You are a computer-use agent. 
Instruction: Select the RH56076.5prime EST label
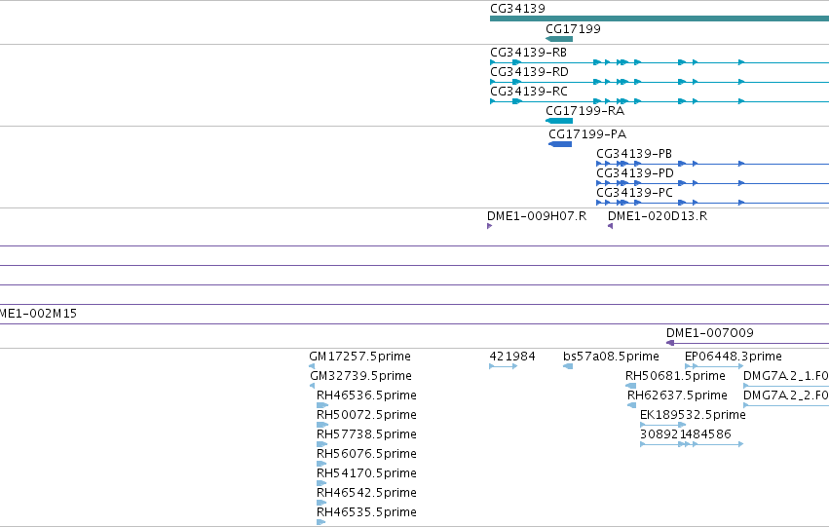pos(366,454)
